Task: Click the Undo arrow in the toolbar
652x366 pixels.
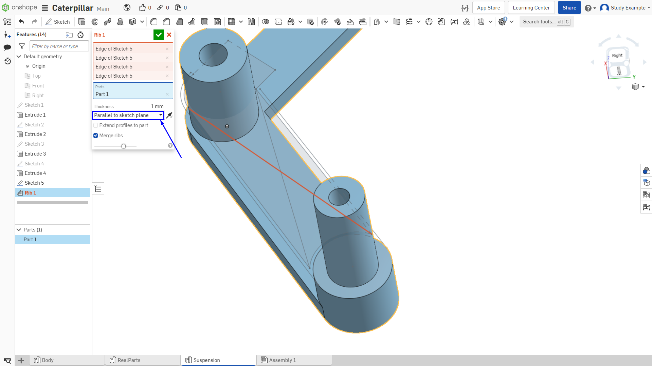Action: tap(21, 22)
